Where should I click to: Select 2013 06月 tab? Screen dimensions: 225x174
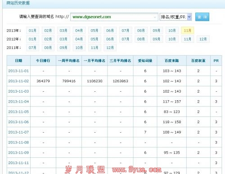[110, 31]
